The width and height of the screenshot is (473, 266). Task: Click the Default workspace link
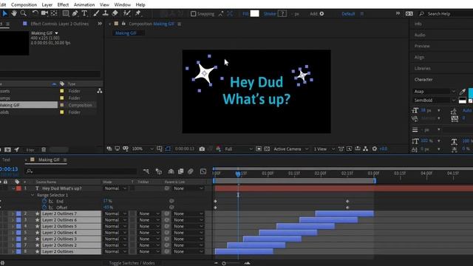(348, 13)
